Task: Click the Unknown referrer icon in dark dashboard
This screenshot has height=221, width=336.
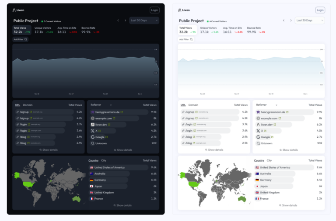Action: (x=93, y=143)
